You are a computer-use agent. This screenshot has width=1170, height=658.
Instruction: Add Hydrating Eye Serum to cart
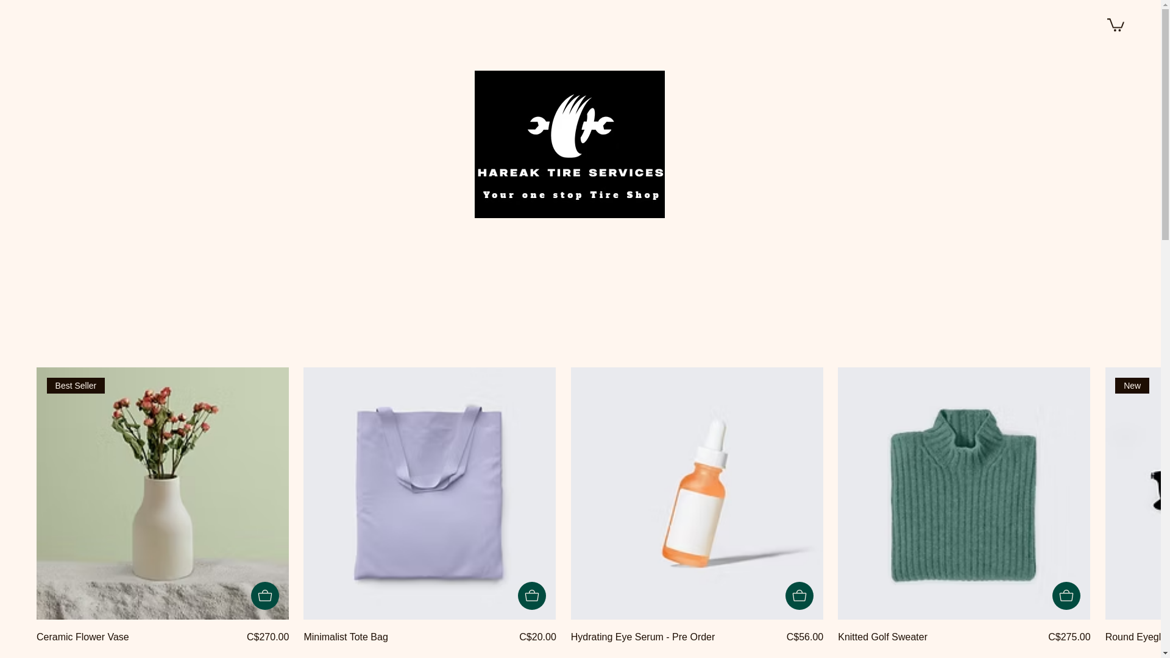[x=799, y=596]
